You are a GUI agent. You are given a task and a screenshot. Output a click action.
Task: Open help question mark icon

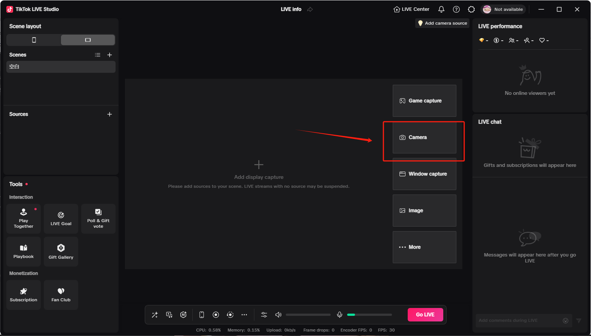click(456, 9)
